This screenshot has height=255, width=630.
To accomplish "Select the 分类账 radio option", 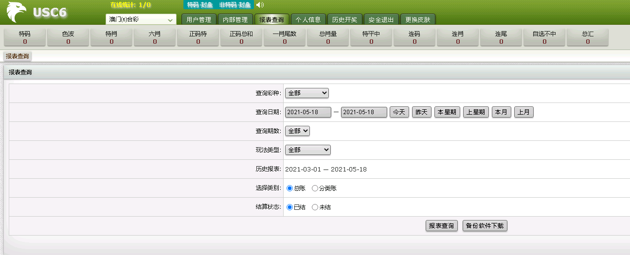I will (315, 188).
